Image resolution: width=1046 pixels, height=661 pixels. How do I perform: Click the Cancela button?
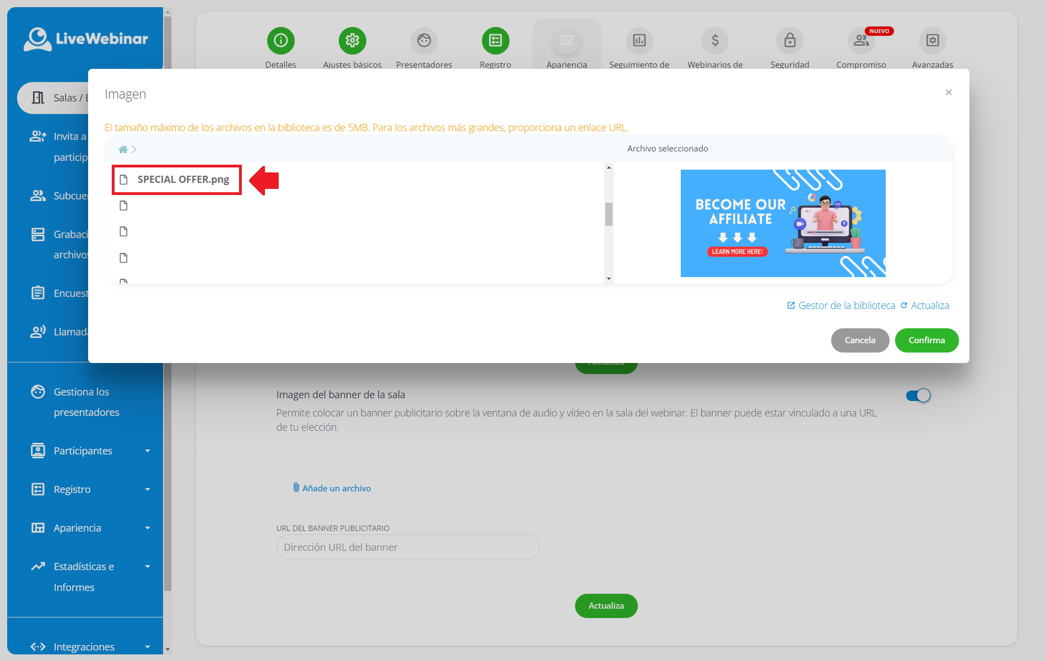tap(860, 340)
